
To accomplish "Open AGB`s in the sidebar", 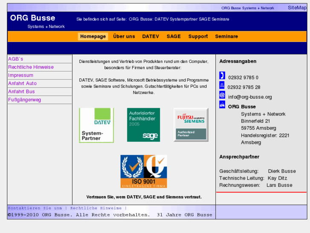I will 16,59.
